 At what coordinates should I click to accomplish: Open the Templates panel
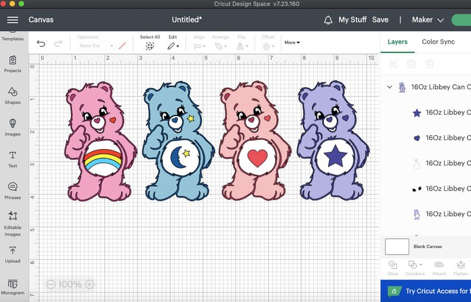point(12,37)
